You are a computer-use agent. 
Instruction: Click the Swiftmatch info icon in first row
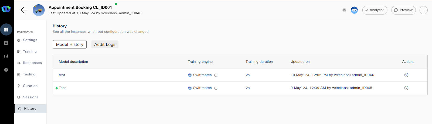point(216,75)
